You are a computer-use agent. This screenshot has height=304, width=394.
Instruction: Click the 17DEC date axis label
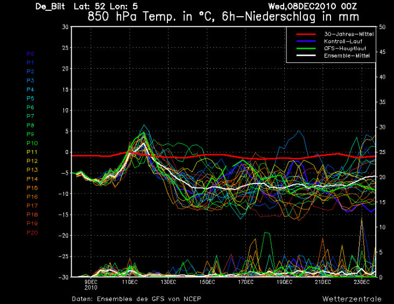(x=246, y=282)
